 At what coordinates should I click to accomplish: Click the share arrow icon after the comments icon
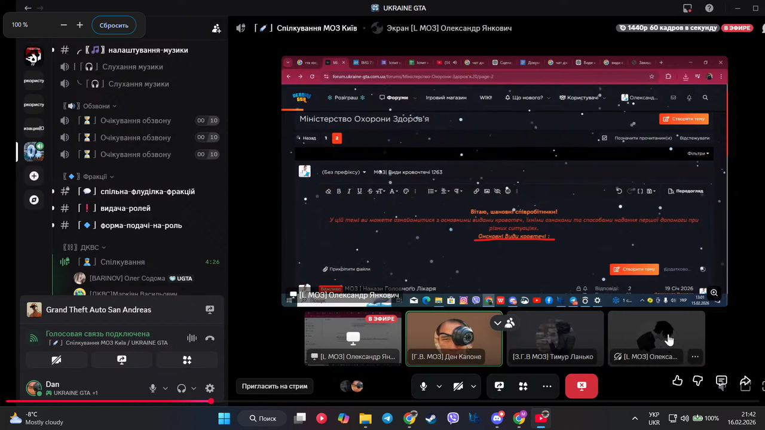(745, 381)
